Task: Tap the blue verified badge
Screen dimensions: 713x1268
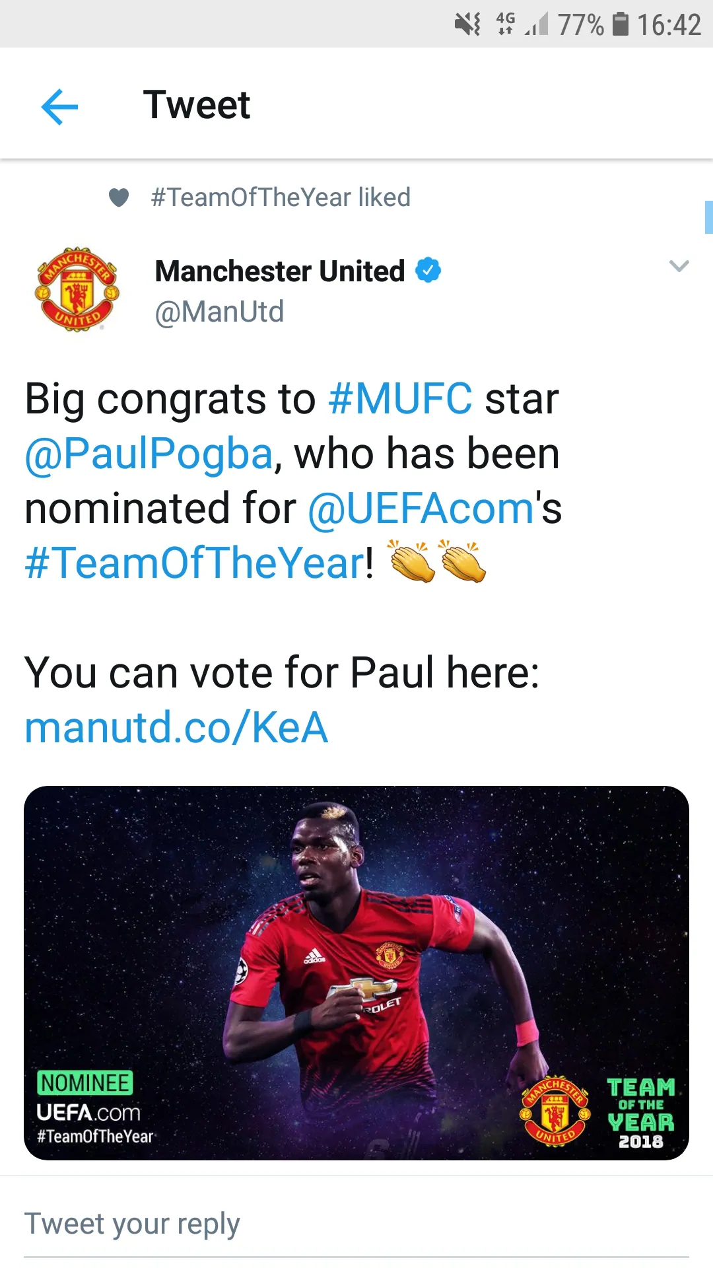Action: coord(428,270)
